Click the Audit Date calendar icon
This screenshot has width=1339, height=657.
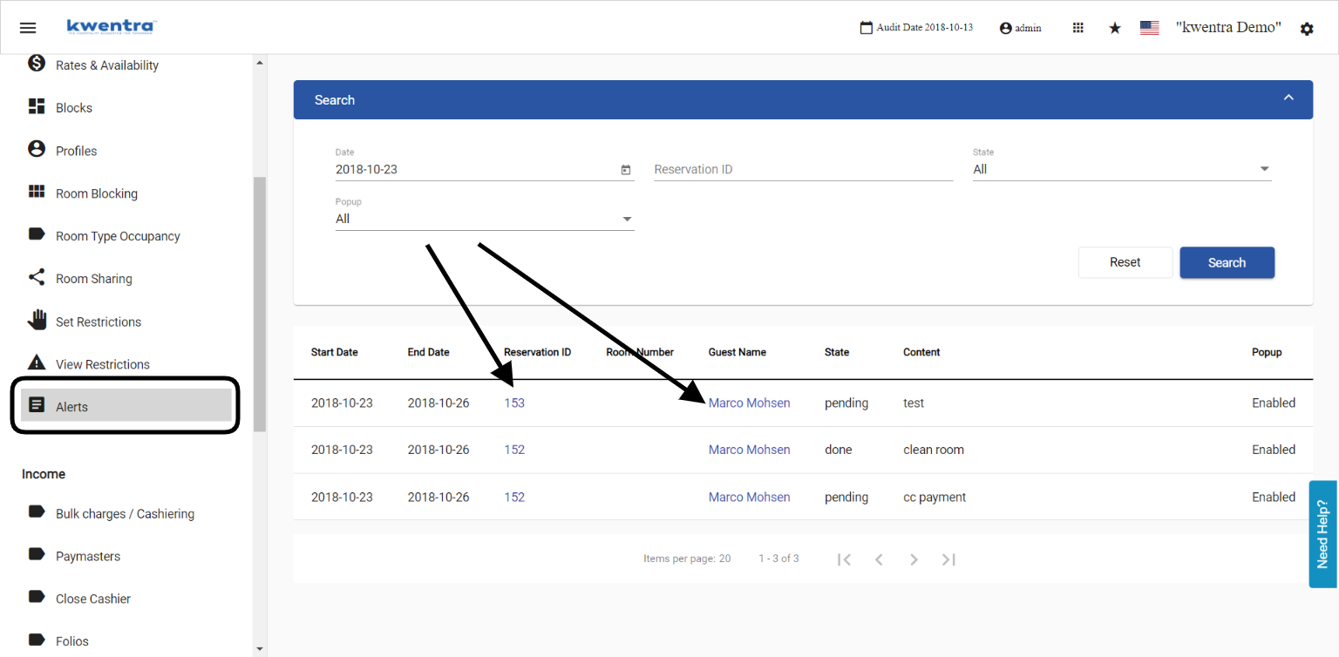pos(866,28)
